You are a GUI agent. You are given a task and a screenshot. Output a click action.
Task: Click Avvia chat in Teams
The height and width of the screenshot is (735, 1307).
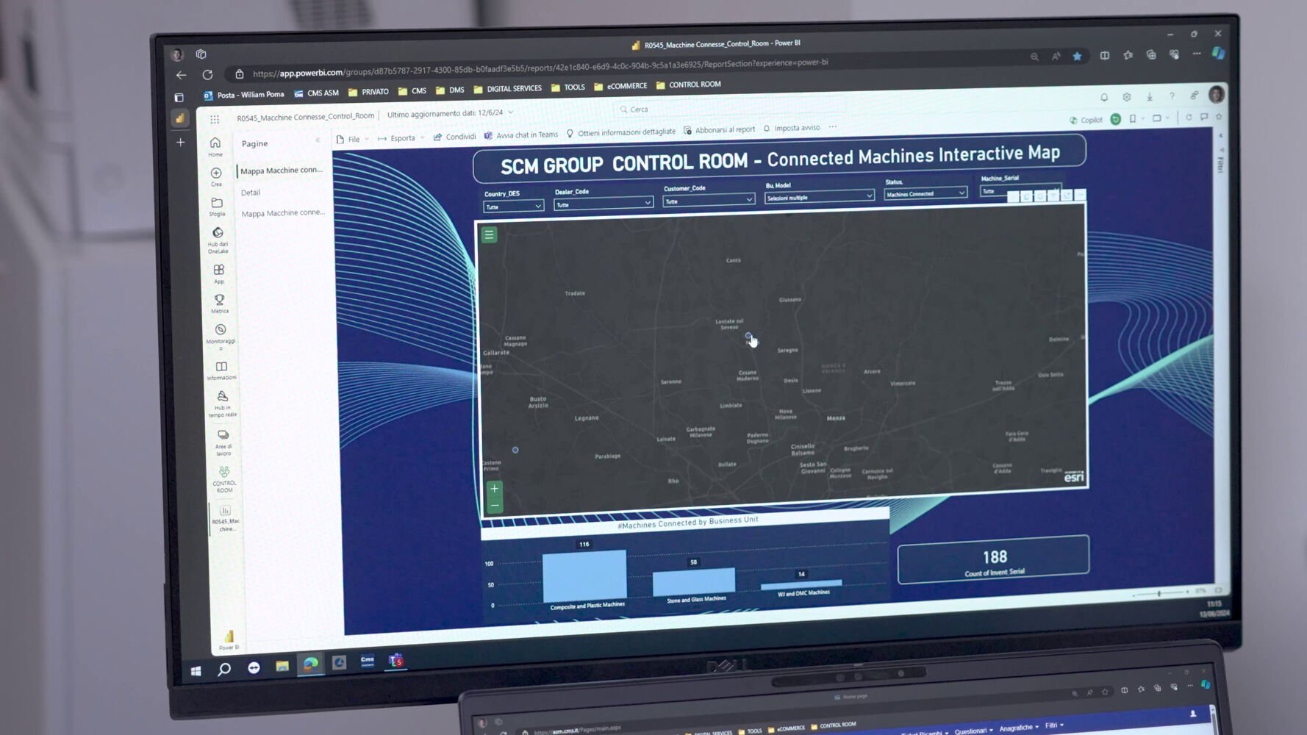[520, 135]
